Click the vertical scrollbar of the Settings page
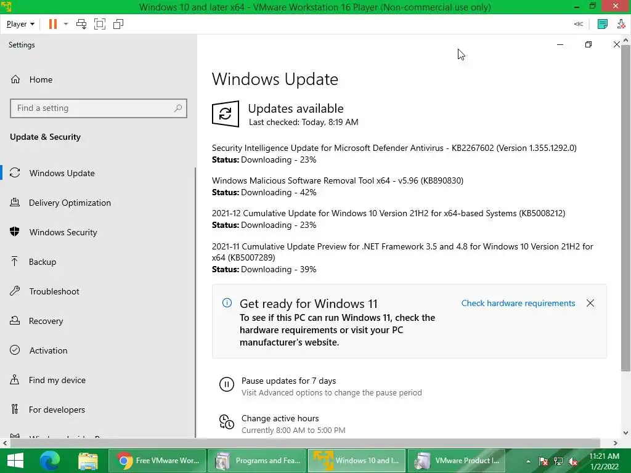 (x=625, y=208)
